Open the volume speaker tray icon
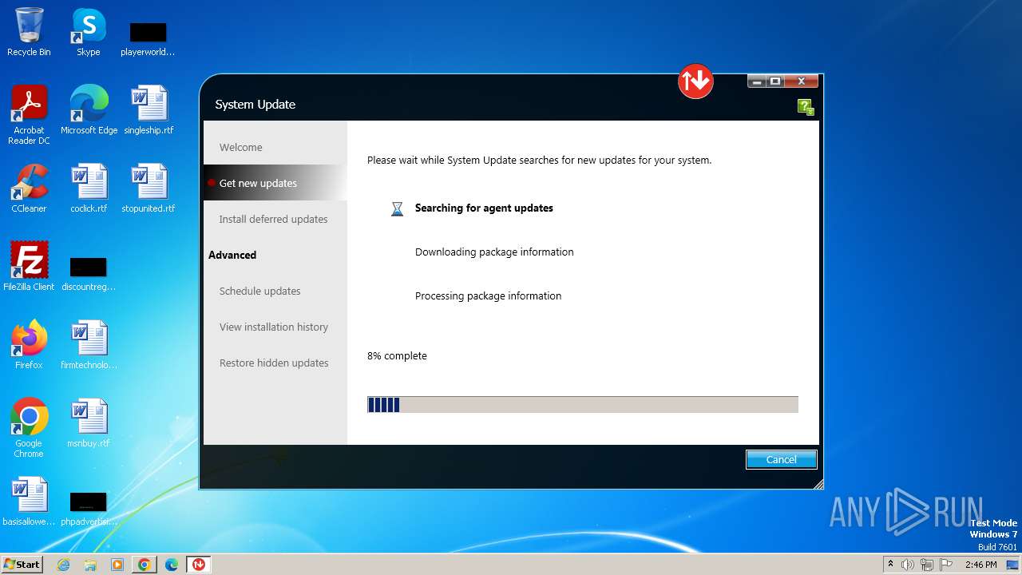The image size is (1022, 575). (x=908, y=565)
